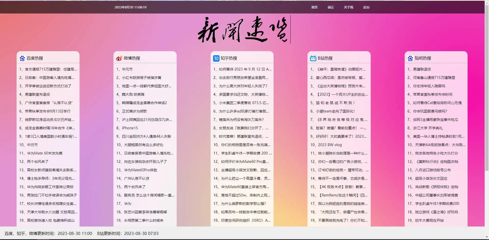Open Baidu item 高校禁快递入校 包裹堆积成山
This screenshot has height=240, width=489.
click(x=47, y=220)
